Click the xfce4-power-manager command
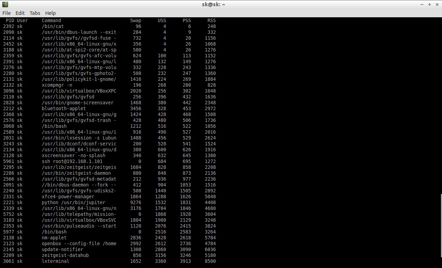Viewport: 442px width, 268px height. [68, 197]
